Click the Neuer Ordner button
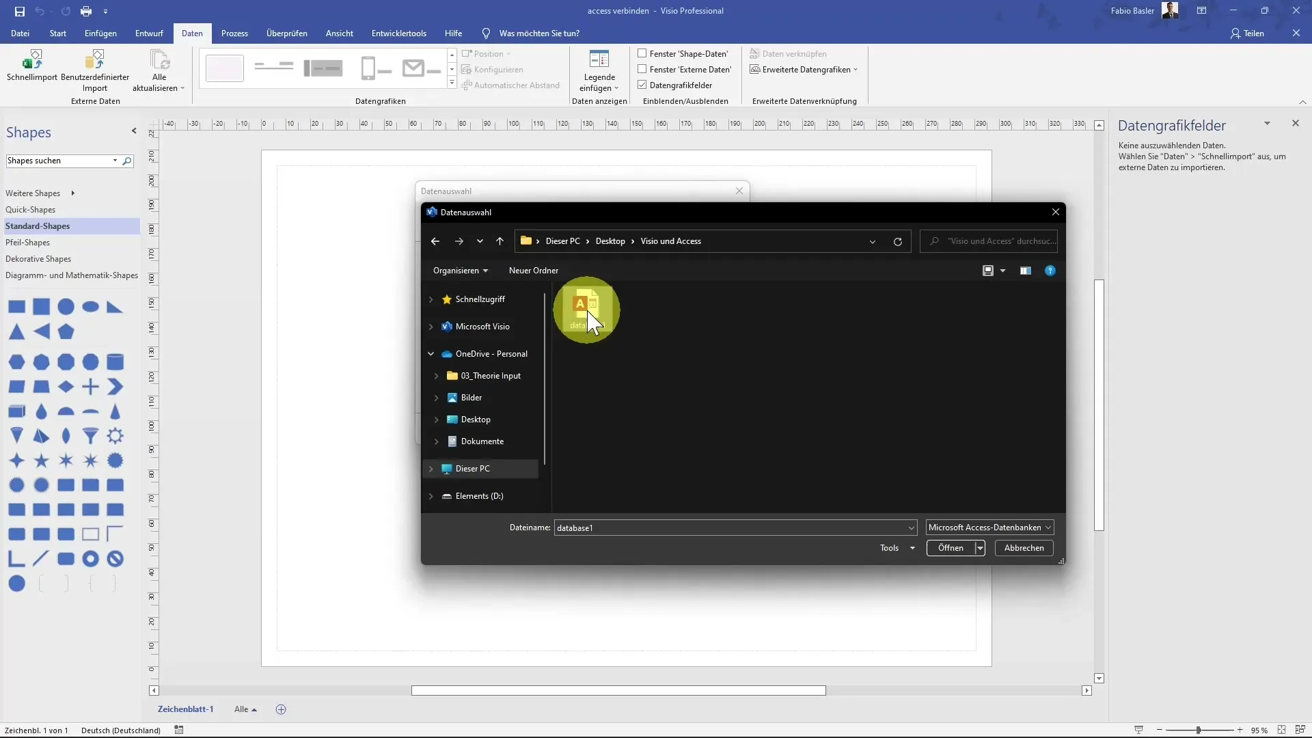This screenshot has height=738, width=1312. [533, 271]
